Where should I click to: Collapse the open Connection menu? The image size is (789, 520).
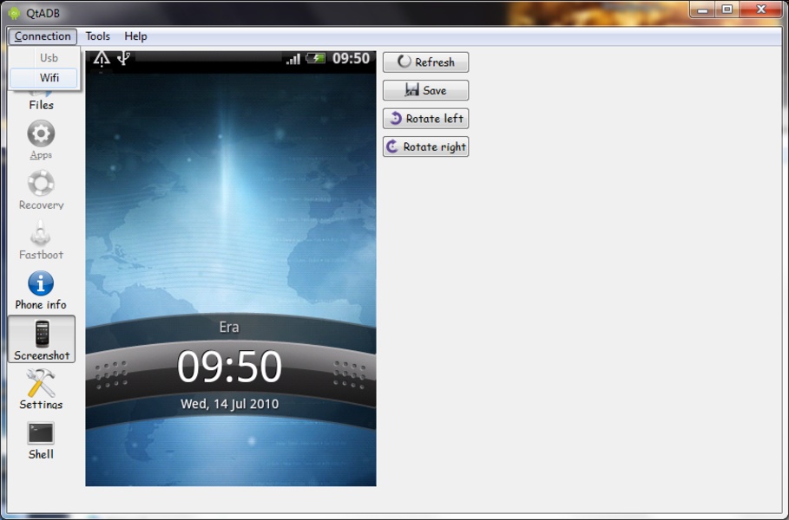click(x=43, y=36)
